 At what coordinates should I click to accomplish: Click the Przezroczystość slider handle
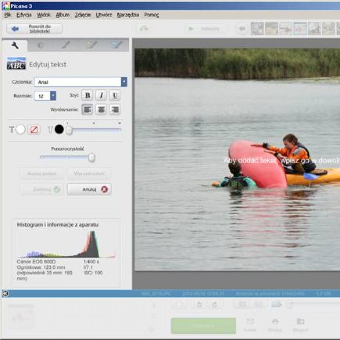pyautogui.click(x=92, y=158)
